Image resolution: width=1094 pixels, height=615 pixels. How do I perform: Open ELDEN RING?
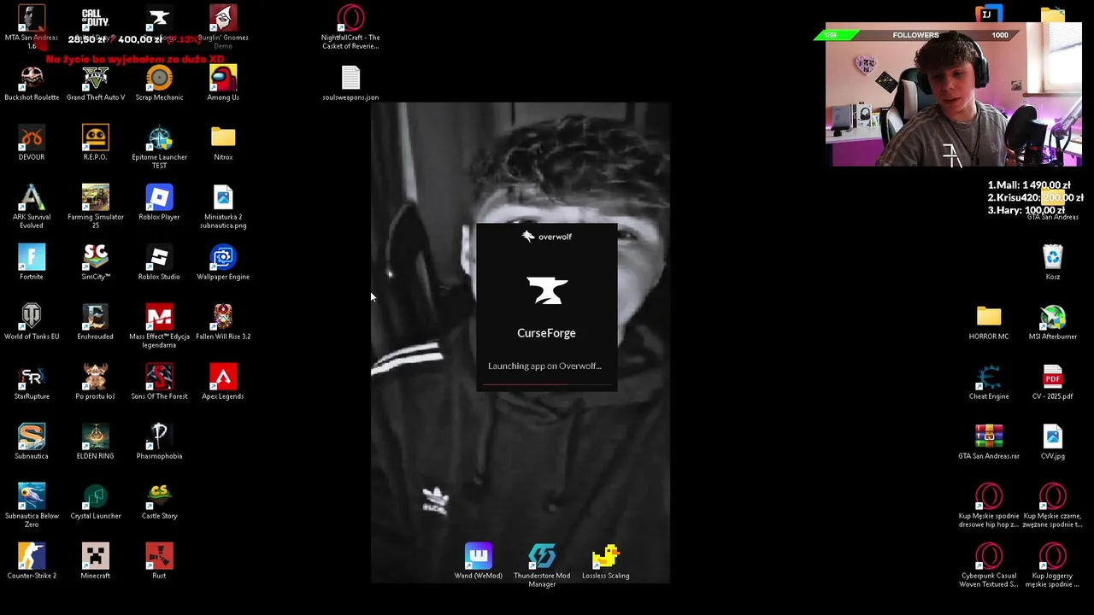(x=95, y=442)
